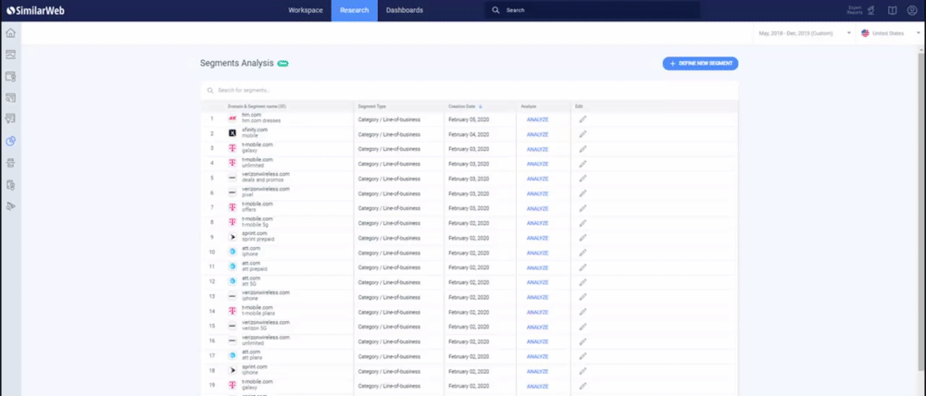This screenshot has height=396, width=926.
Task: Open the user profile icon
Action: (912, 10)
